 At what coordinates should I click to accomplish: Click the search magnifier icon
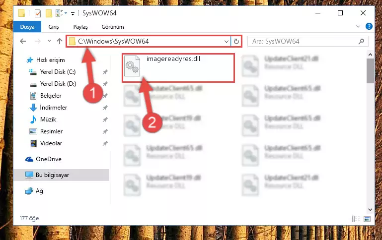[x=361, y=41]
